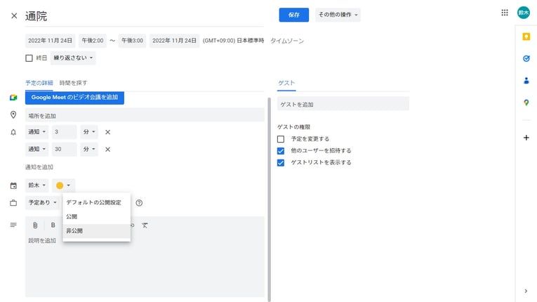Click the plus icon to get add-ons

coord(526,138)
